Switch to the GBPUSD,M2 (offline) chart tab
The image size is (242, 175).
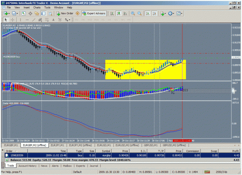click(x=174, y=145)
